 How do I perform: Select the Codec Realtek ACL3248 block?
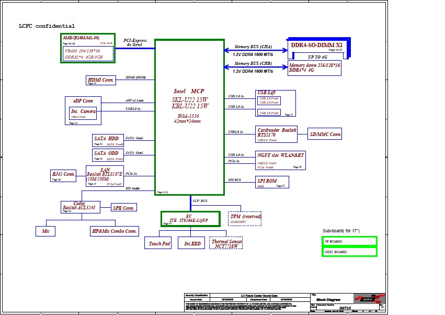click(x=81, y=207)
